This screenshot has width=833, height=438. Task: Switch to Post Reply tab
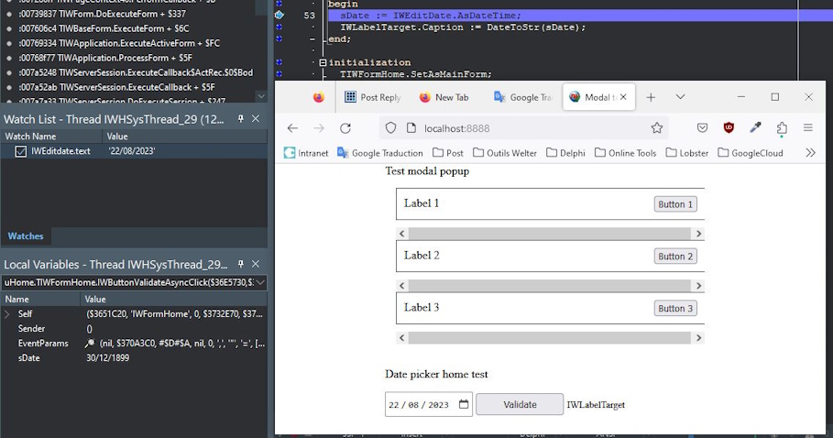tap(373, 97)
